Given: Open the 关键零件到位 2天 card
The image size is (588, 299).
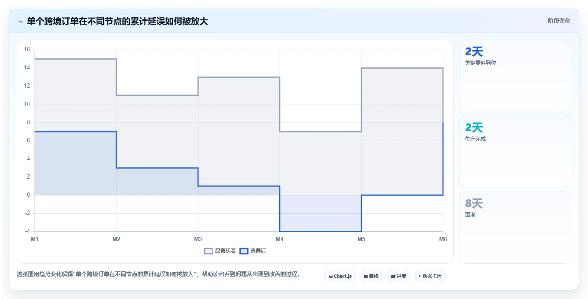Looking at the screenshot, I should 515,76.
